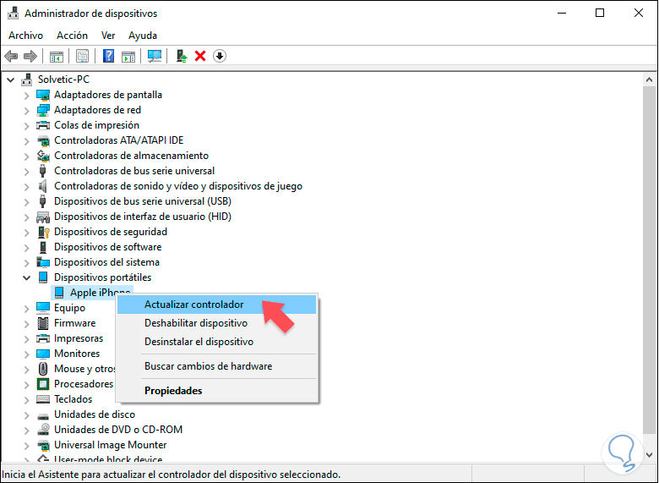Click the Mouse y otros device icon
659x483 pixels.
(x=43, y=369)
